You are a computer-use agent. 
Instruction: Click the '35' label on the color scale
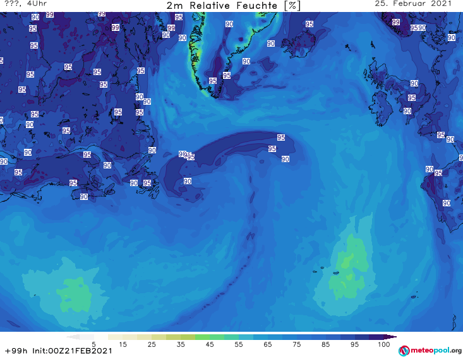click(181, 344)
